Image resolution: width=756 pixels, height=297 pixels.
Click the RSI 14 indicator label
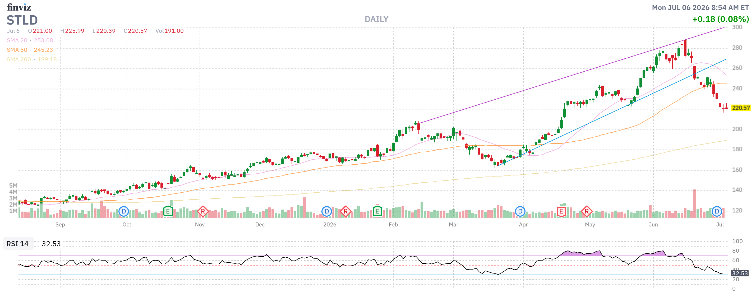[18, 244]
